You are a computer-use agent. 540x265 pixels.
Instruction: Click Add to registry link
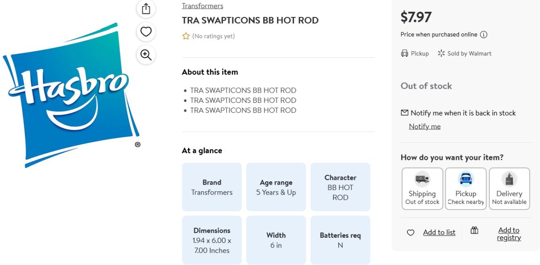(509, 234)
